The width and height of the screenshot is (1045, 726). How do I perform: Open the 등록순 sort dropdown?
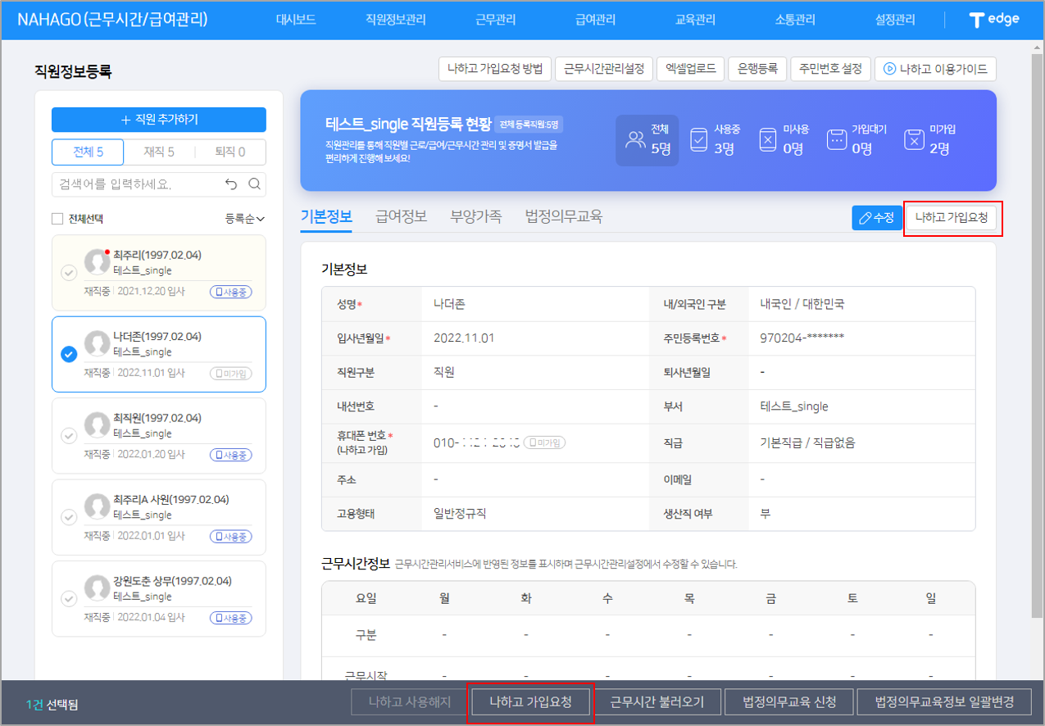(245, 219)
